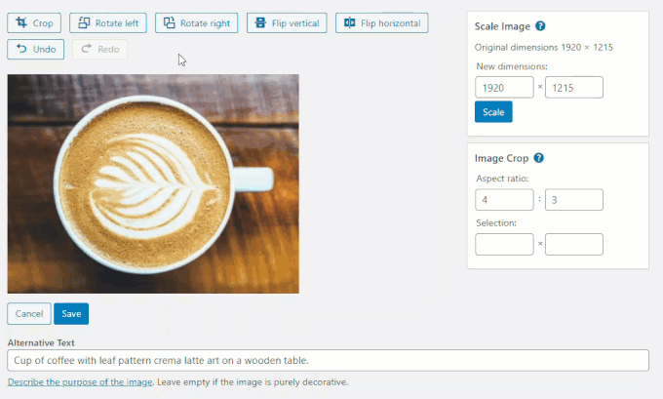The height and width of the screenshot is (399, 663).
Task: Open the Scale Image help icon
Action: [540, 25]
